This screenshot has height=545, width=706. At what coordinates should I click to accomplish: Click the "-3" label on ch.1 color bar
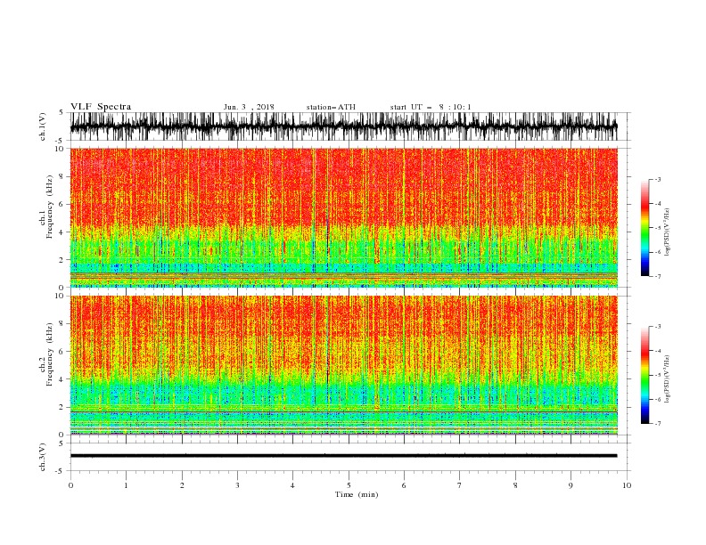click(x=657, y=179)
